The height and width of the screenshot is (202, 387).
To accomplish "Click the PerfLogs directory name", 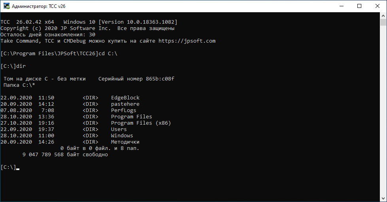I will click(123, 110).
